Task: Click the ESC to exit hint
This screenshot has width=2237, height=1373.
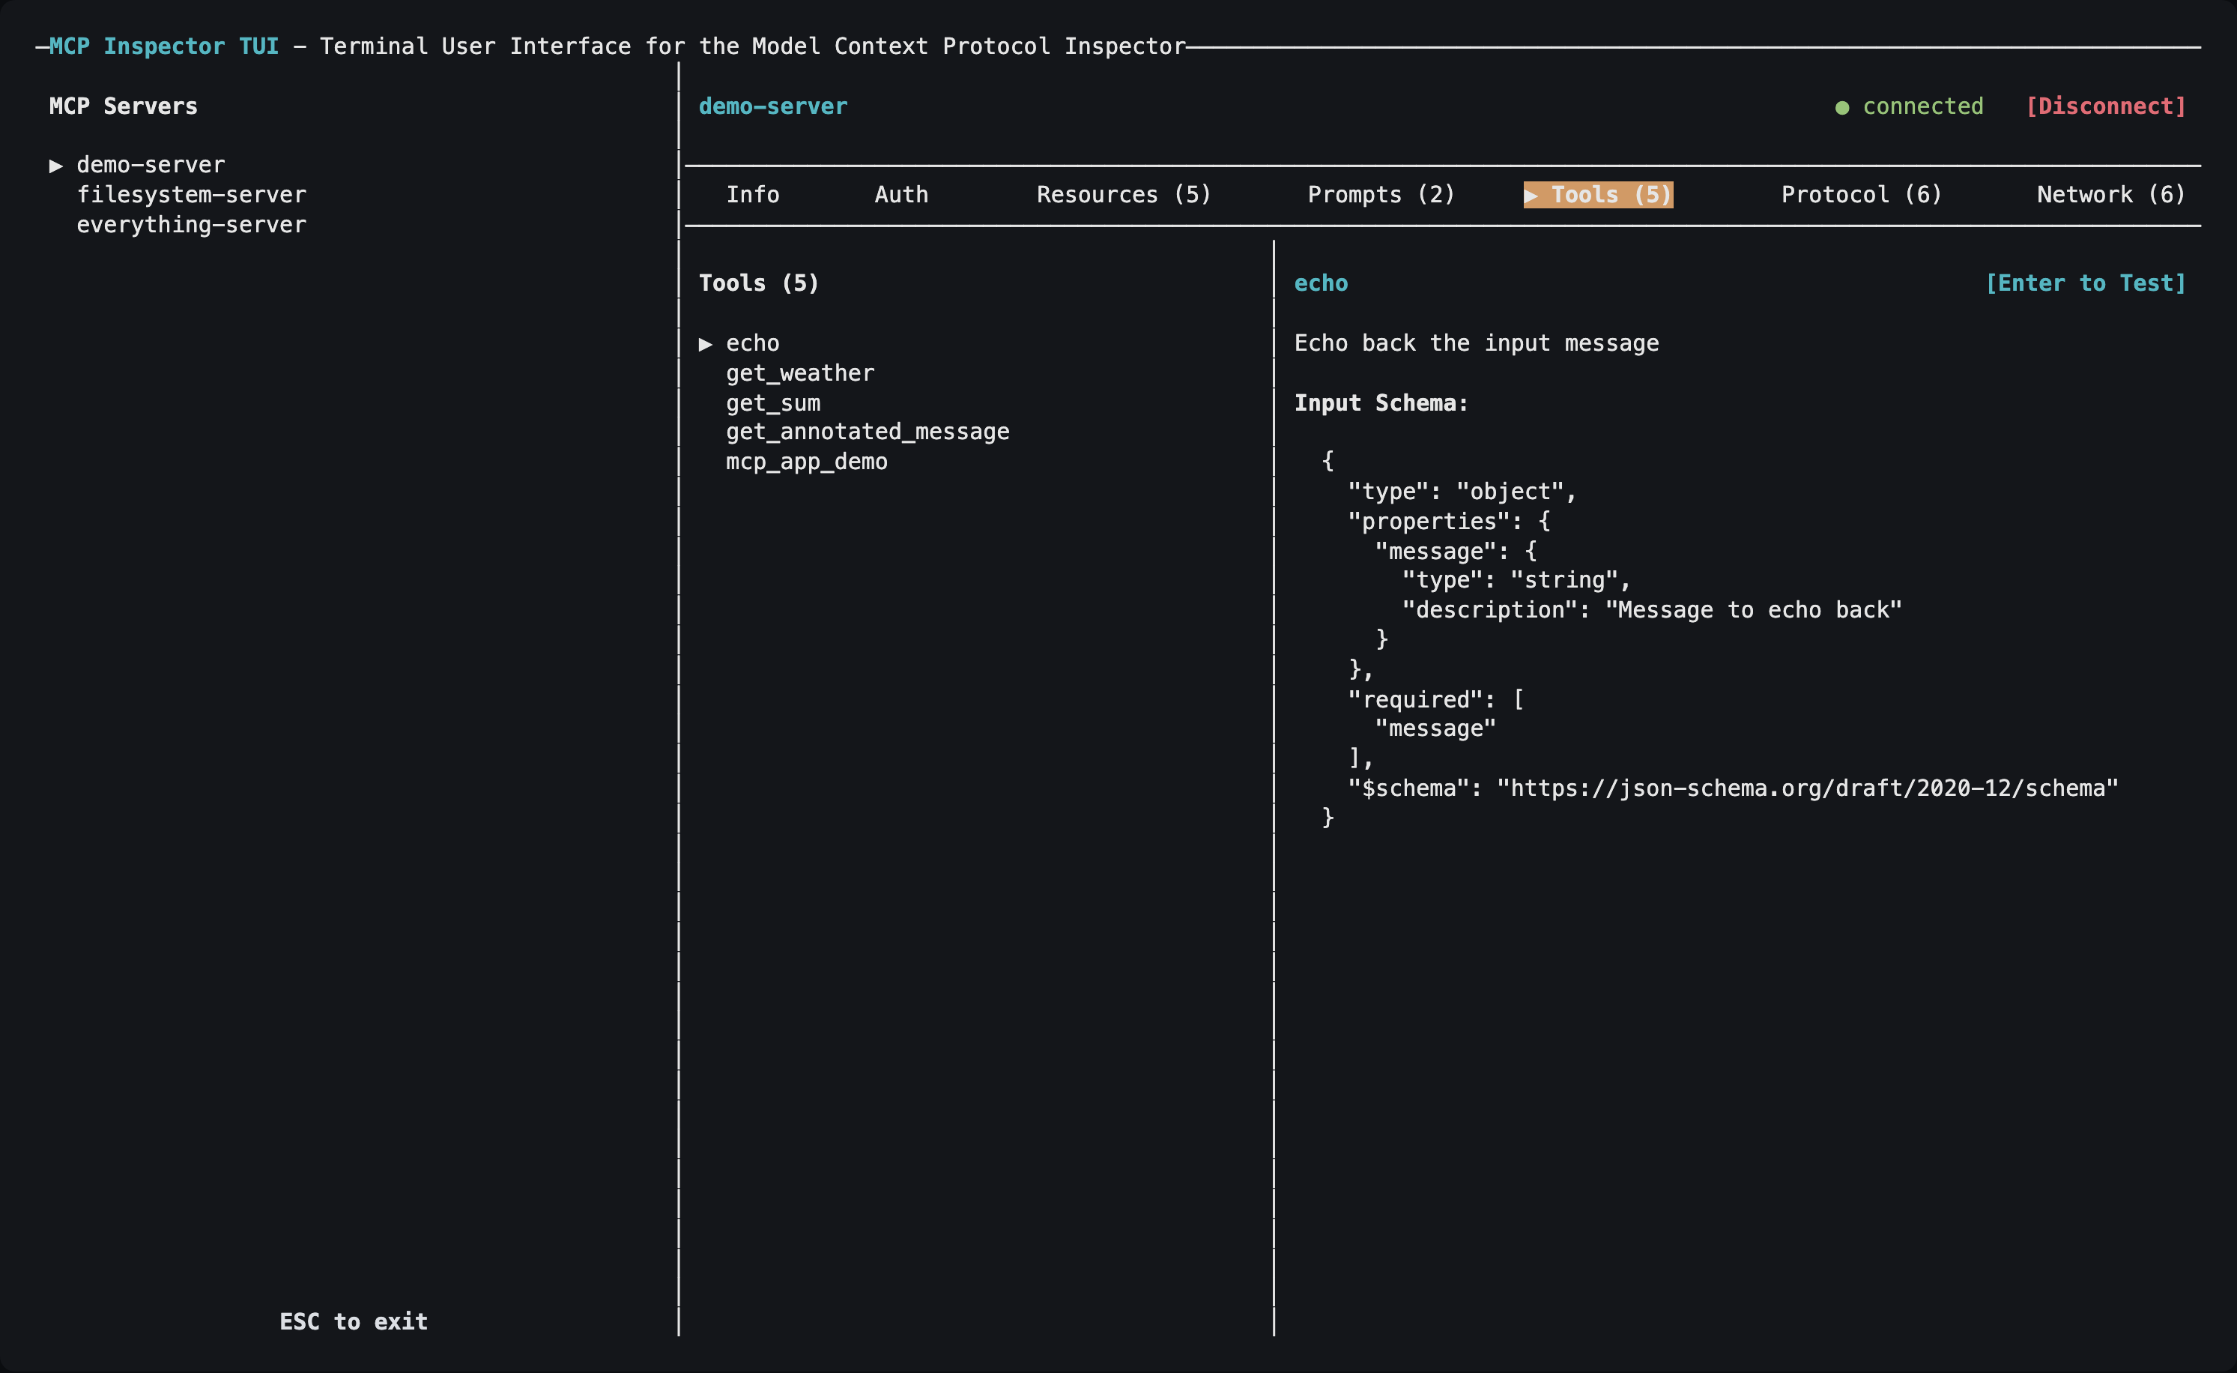Action: coord(353,1322)
